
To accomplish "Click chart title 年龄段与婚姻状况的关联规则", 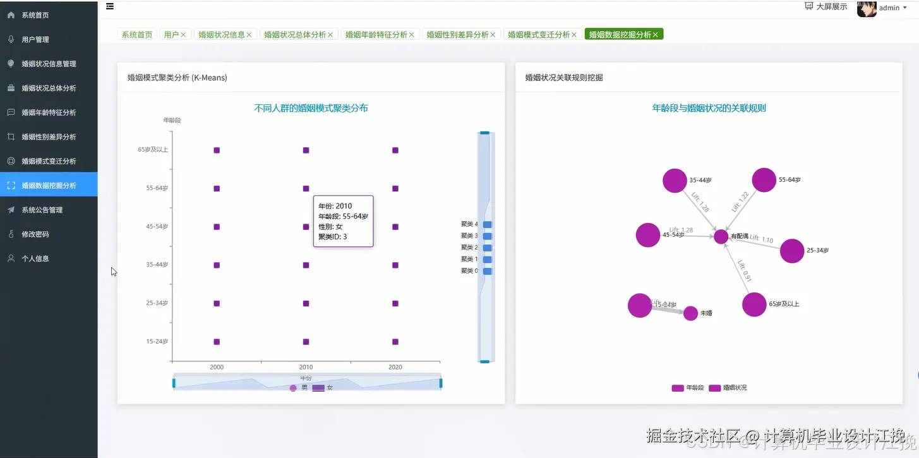I will pos(709,108).
